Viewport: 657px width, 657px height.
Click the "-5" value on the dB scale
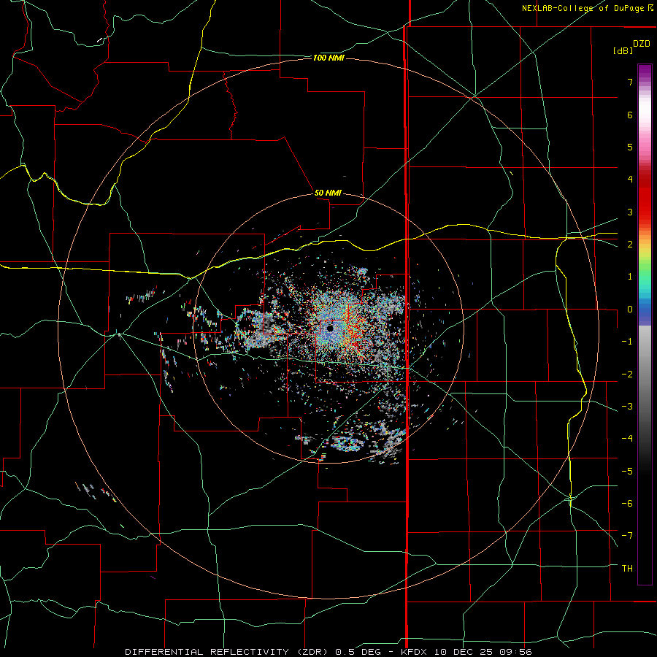pos(627,472)
